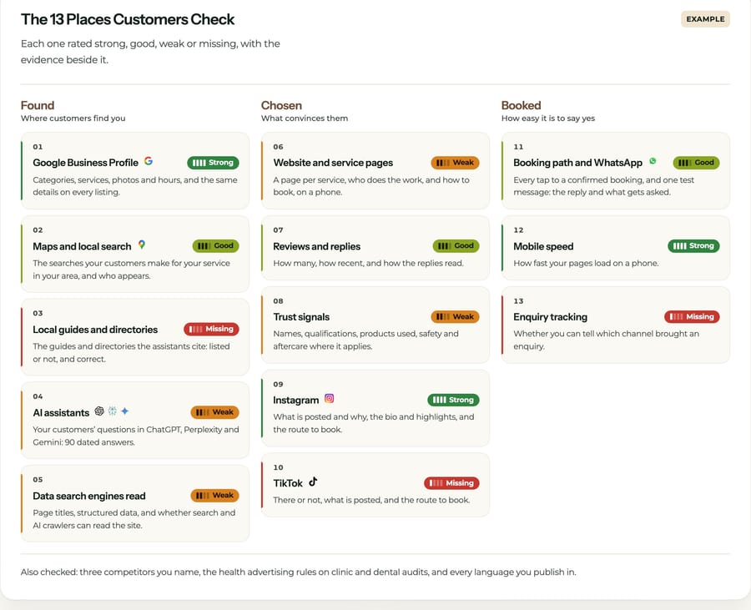Viewport: 751px width, 610px height.
Task: Click the intro text Each one rated strong
Action: (150, 52)
